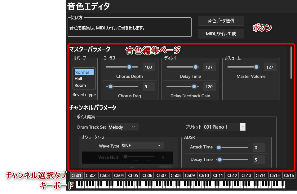Image resolution: width=297 pixels, height=194 pixels.
Task: Select the Ch05 channel tab
Action: 133,175
